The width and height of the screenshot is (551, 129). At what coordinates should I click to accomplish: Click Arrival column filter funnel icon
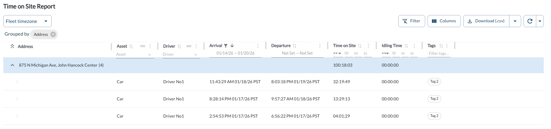tap(226, 46)
